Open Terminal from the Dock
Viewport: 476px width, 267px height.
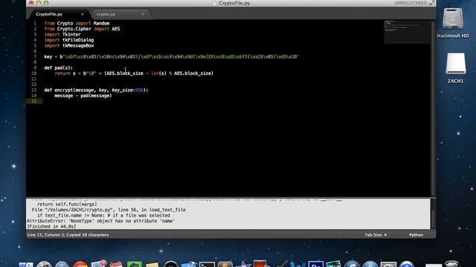pyautogui.click(x=207, y=264)
